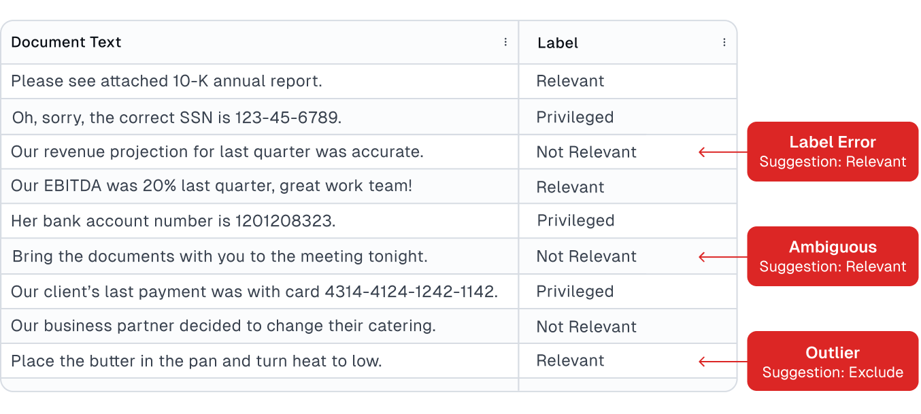
Task: Select the EBITDA last quarter row
Action: tap(212, 186)
